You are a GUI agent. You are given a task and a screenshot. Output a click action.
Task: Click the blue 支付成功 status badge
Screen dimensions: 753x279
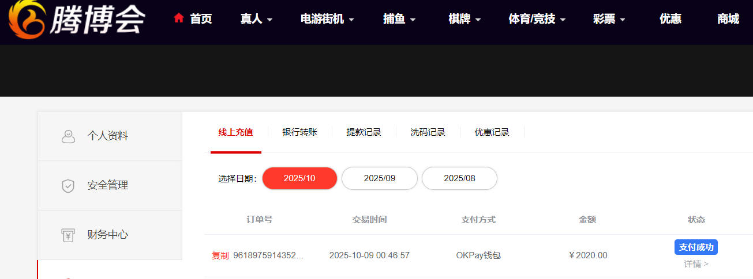tap(696, 247)
